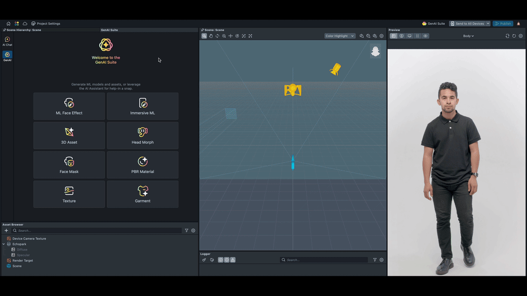Click the Snapchat ghost icon in scene

click(375, 51)
